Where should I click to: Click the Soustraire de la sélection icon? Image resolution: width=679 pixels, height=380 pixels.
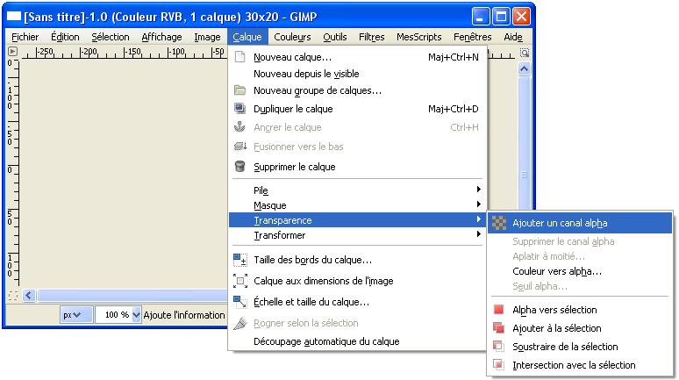(499, 346)
